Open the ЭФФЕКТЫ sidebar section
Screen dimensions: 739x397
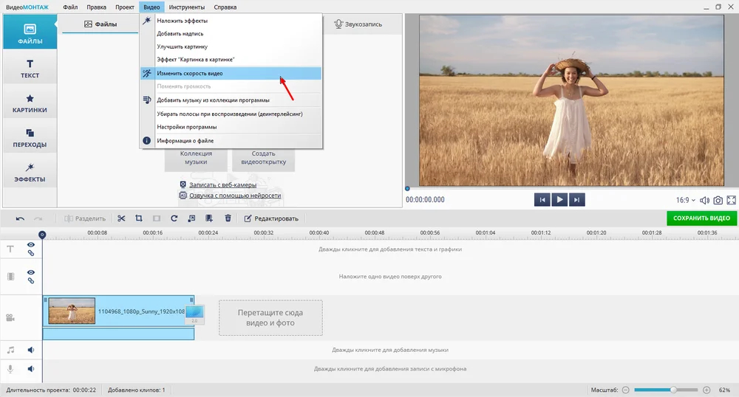point(30,172)
